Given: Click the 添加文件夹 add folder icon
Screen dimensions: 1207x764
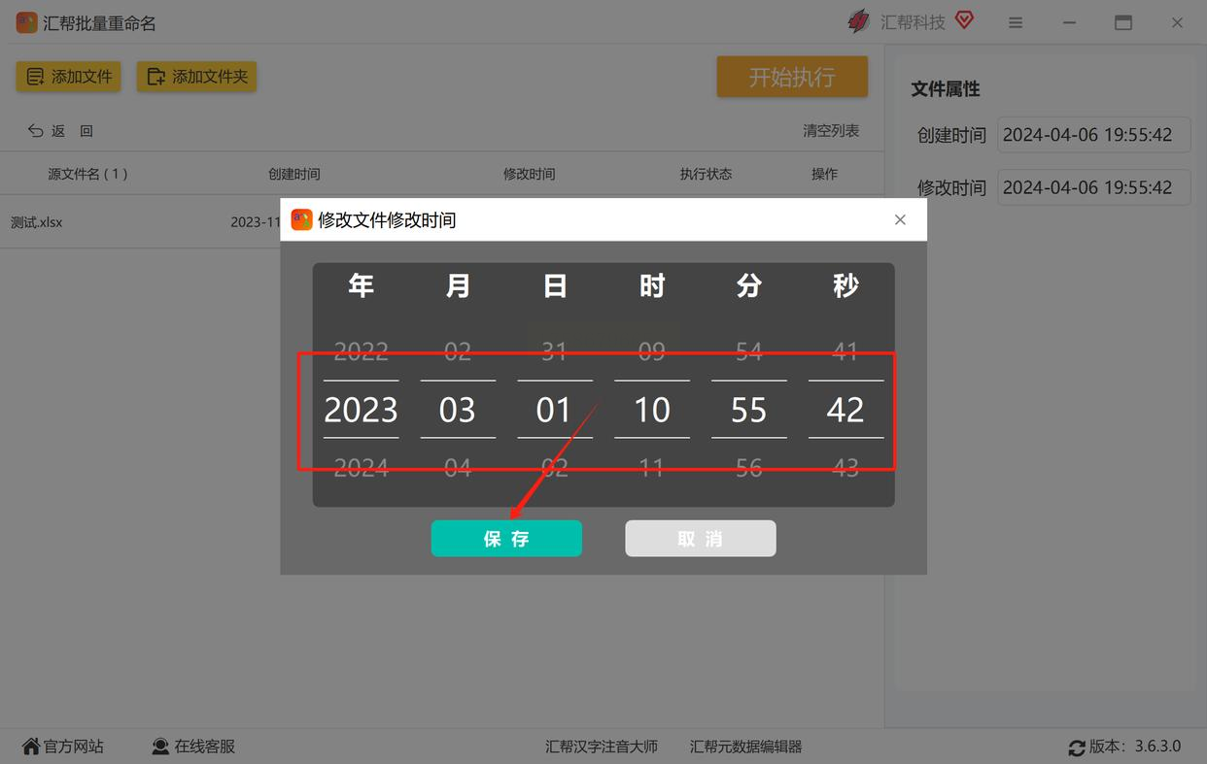Looking at the screenshot, I should [x=155, y=77].
